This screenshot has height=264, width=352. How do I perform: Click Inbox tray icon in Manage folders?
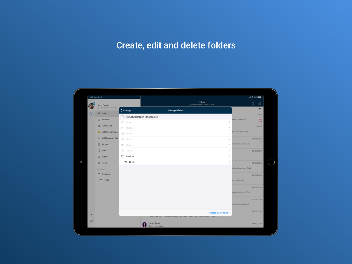pos(122,122)
